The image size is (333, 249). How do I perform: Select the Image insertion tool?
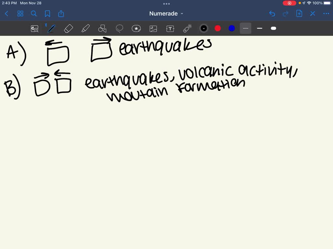click(153, 28)
